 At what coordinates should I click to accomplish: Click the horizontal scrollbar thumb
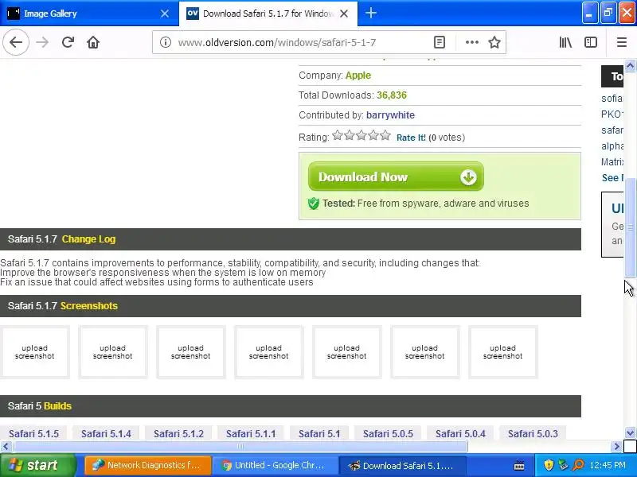tap(240, 446)
